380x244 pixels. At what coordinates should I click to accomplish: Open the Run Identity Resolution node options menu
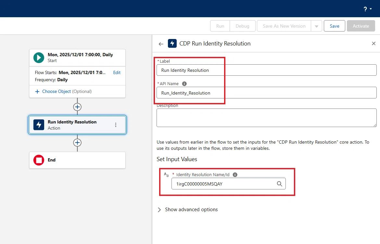tap(116, 125)
